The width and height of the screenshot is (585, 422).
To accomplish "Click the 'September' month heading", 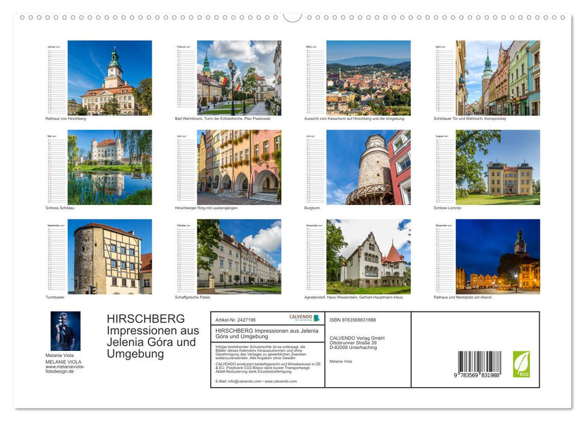I will click(x=55, y=225).
